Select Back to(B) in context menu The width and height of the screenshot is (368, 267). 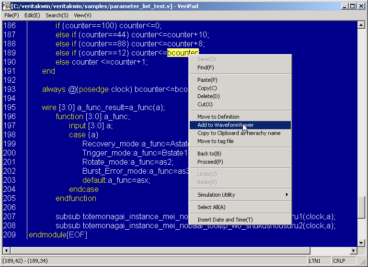(x=209, y=154)
